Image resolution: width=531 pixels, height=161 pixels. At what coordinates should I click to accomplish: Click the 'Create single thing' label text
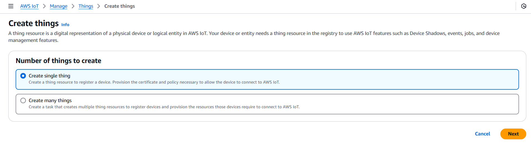coord(50,76)
